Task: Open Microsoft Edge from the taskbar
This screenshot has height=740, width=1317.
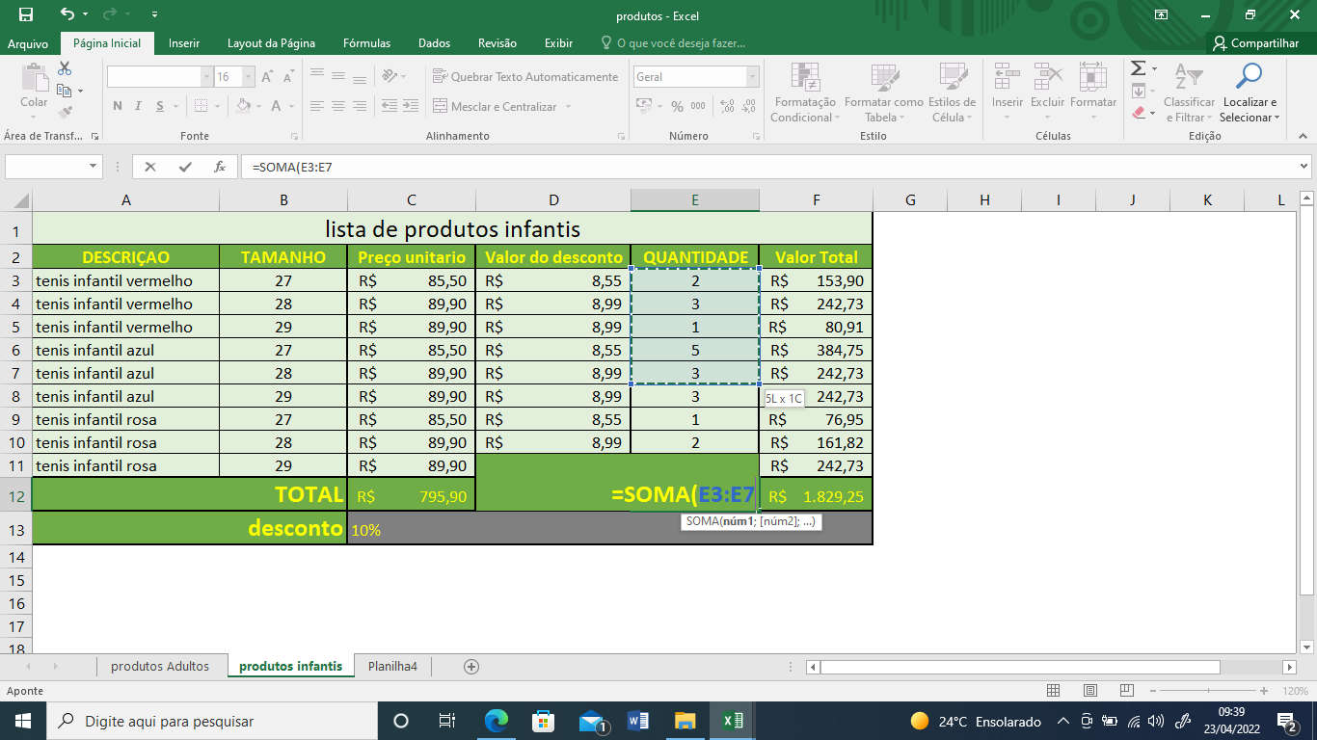Action: pyautogui.click(x=497, y=721)
